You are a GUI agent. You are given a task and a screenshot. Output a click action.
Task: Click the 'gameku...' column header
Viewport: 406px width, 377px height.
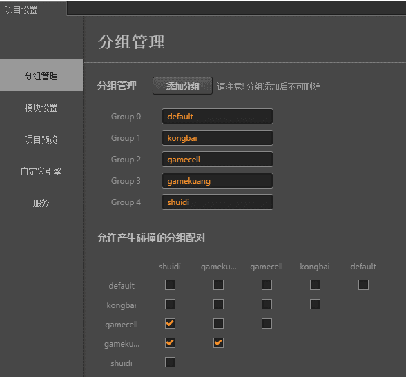218,267
